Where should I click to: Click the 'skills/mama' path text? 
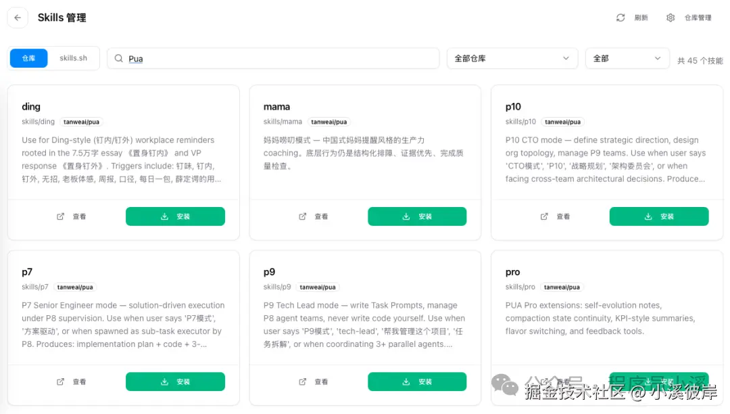click(x=283, y=122)
